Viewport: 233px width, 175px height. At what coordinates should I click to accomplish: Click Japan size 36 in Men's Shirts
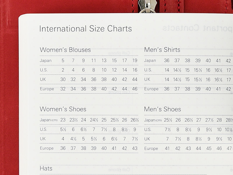[x=167, y=61]
